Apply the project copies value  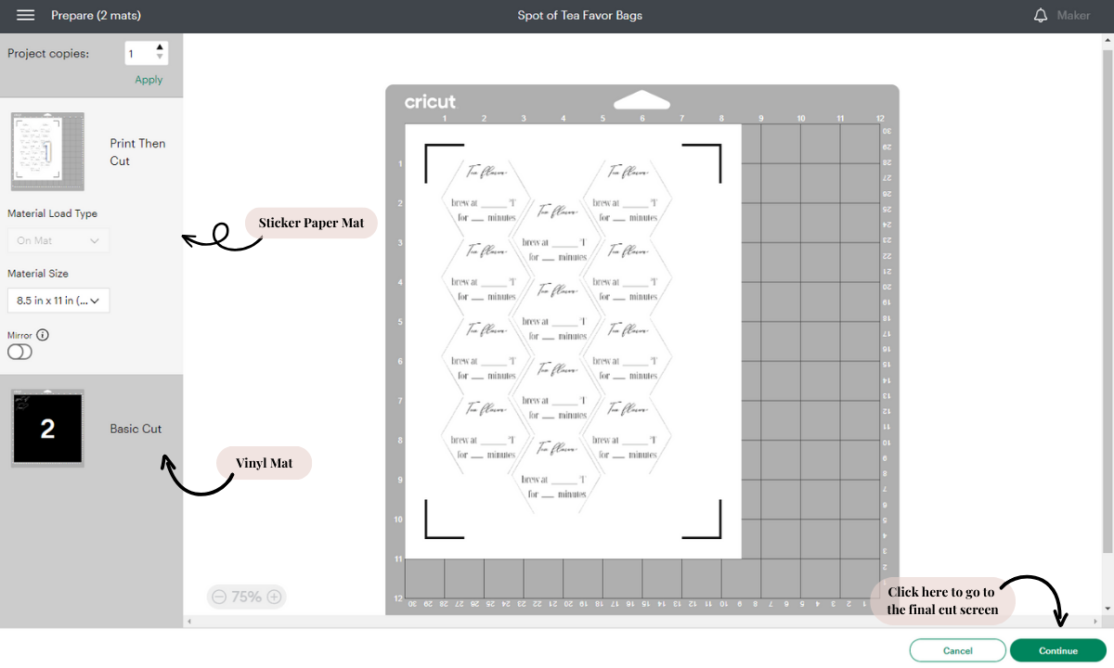coord(149,80)
